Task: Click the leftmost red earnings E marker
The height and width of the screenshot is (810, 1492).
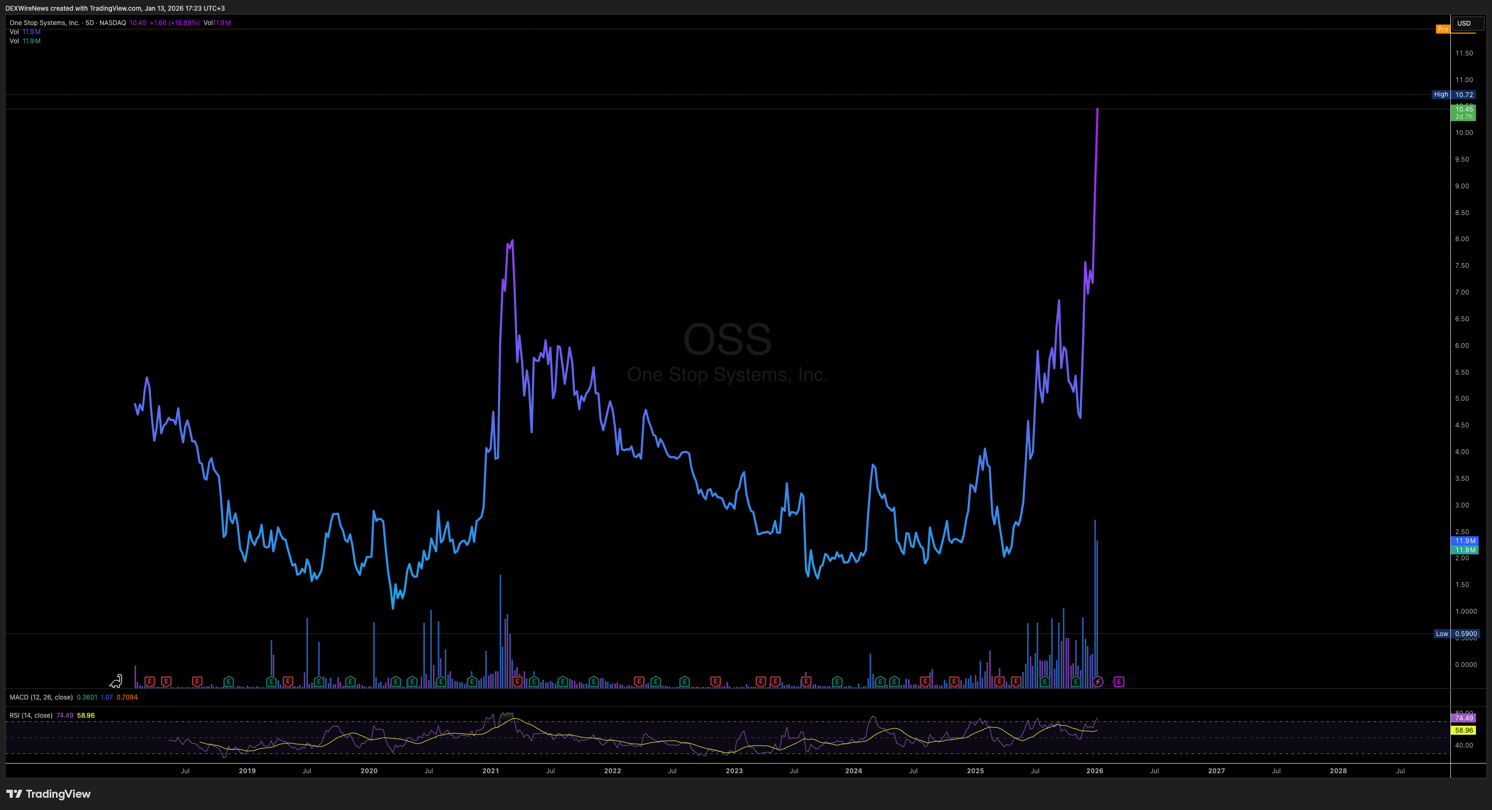Action: pos(149,681)
